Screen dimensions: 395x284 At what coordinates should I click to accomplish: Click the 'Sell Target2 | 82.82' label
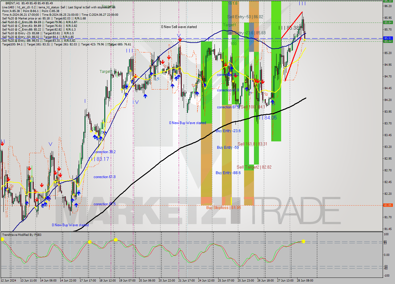tap(254, 167)
